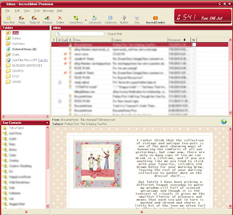Sort messages by From column
This screenshot has width=233, height=215.
93,40
